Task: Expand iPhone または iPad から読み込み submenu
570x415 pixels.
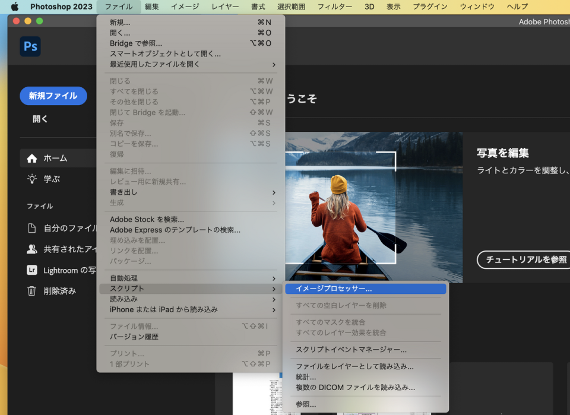Action: pyautogui.click(x=191, y=309)
